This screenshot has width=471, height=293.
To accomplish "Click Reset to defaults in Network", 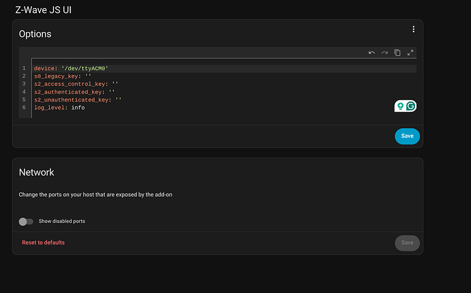I will click(43, 243).
